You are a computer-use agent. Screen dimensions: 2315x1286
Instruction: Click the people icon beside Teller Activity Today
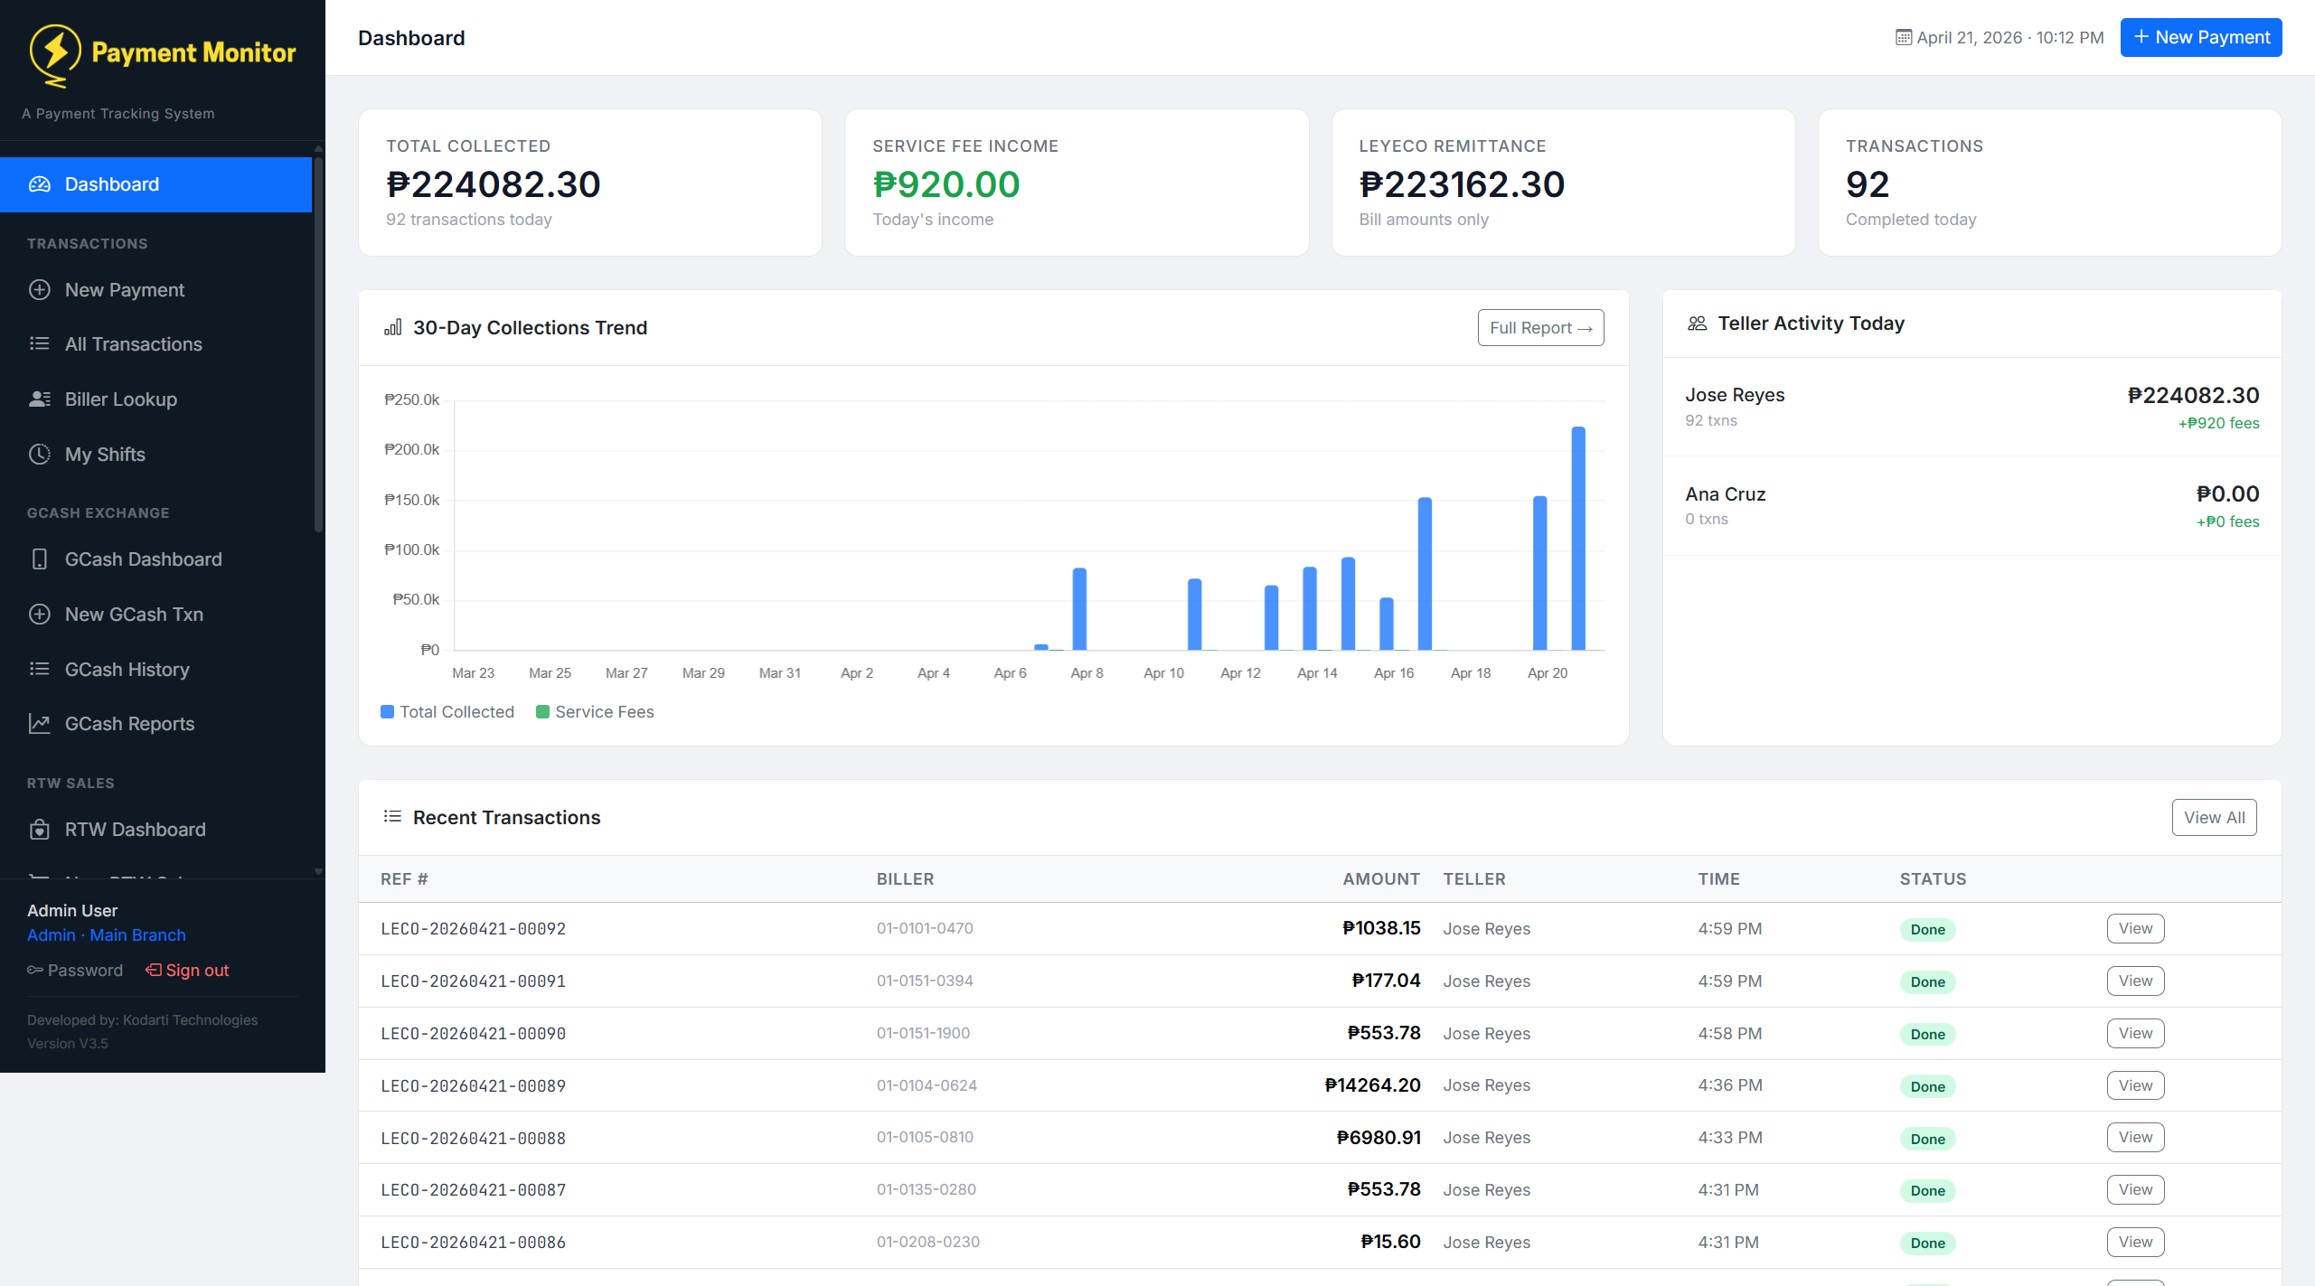coord(1697,323)
